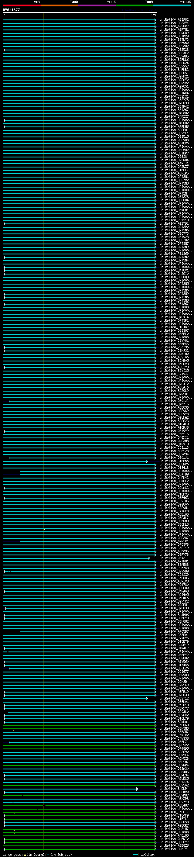
Task: Select the UniRef100_Q642I1 row label
Action: [x=174, y=558]
